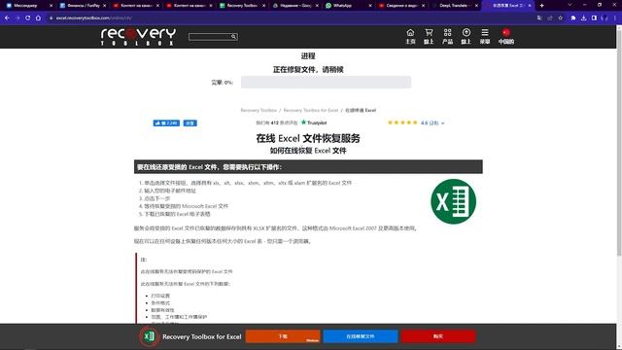Viewport: 622px width, 350px height.
Task: Open the browser side panel icon
Action: (594, 17)
